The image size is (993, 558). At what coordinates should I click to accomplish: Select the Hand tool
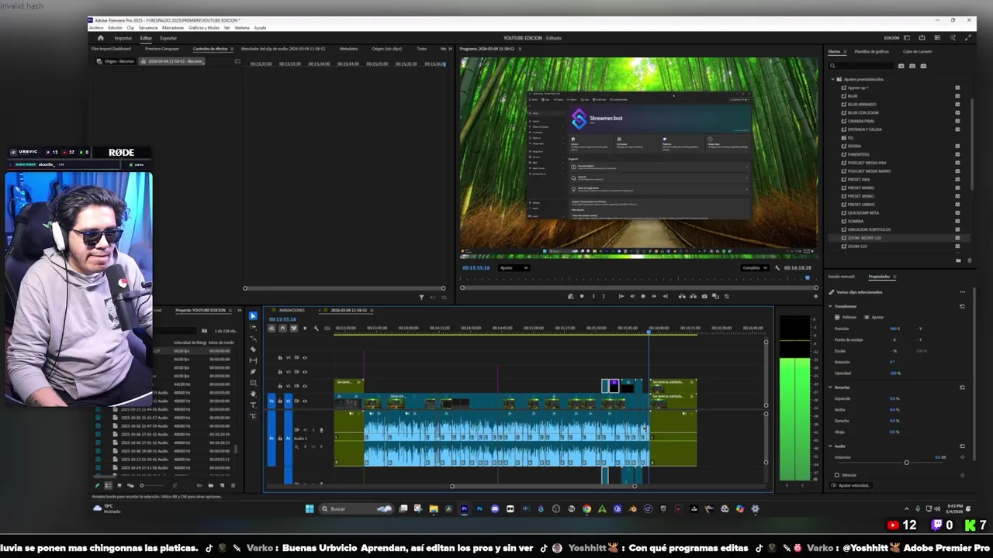tap(253, 394)
